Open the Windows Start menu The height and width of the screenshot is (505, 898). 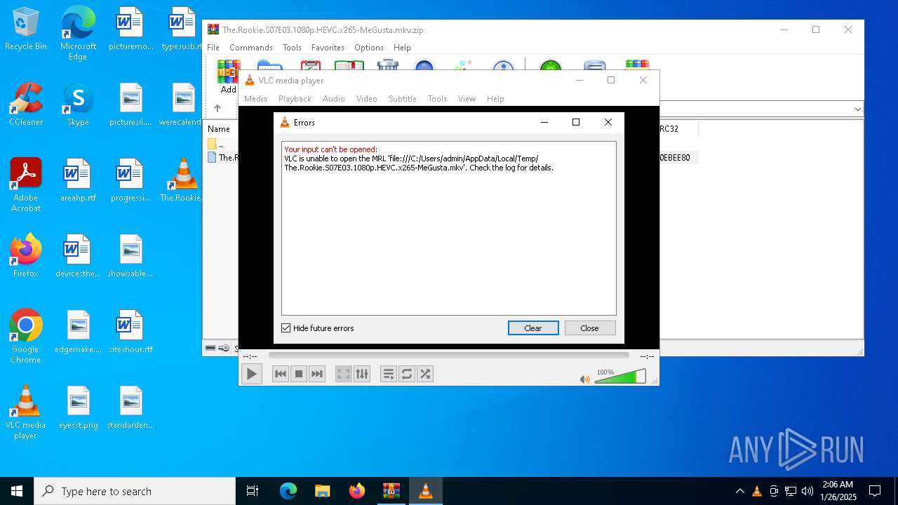(x=17, y=491)
